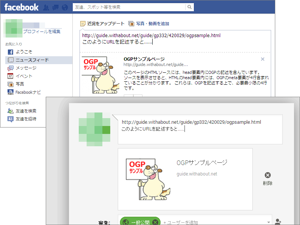Open notifications globe icon in Facebook header
The height and width of the screenshot is (225, 300).
(x=65, y=7)
